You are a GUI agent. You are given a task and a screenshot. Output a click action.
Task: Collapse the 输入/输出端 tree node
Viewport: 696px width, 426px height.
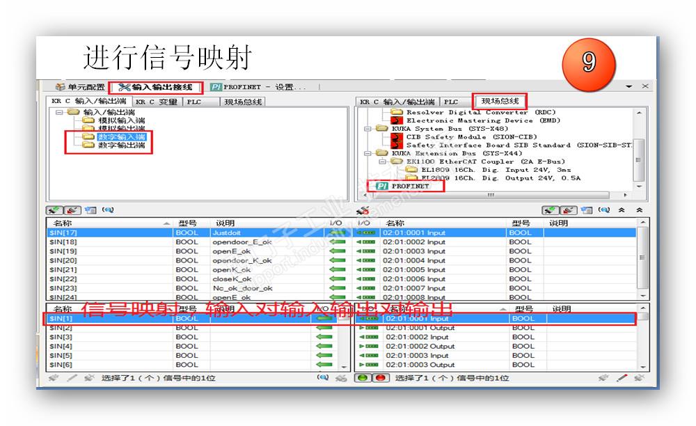coord(58,112)
